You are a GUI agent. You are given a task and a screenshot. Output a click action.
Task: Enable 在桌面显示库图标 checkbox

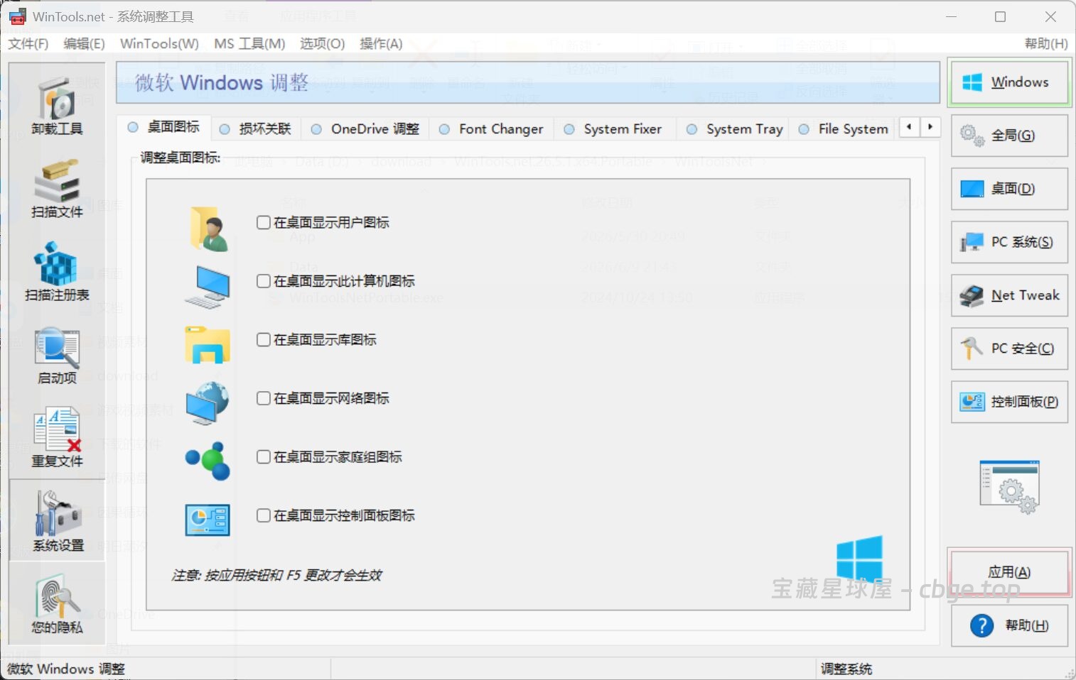coord(263,339)
